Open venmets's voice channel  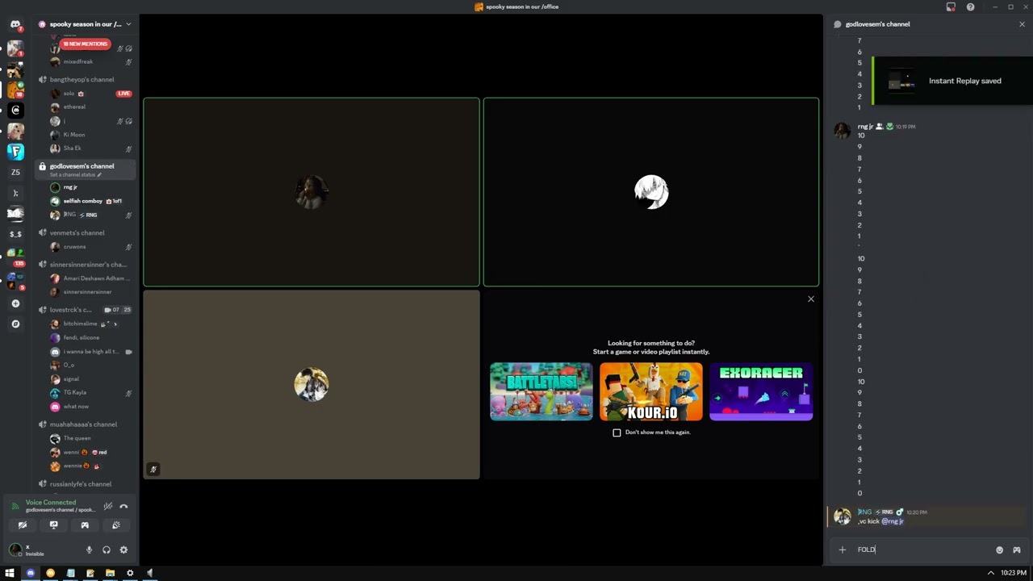(x=77, y=232)
